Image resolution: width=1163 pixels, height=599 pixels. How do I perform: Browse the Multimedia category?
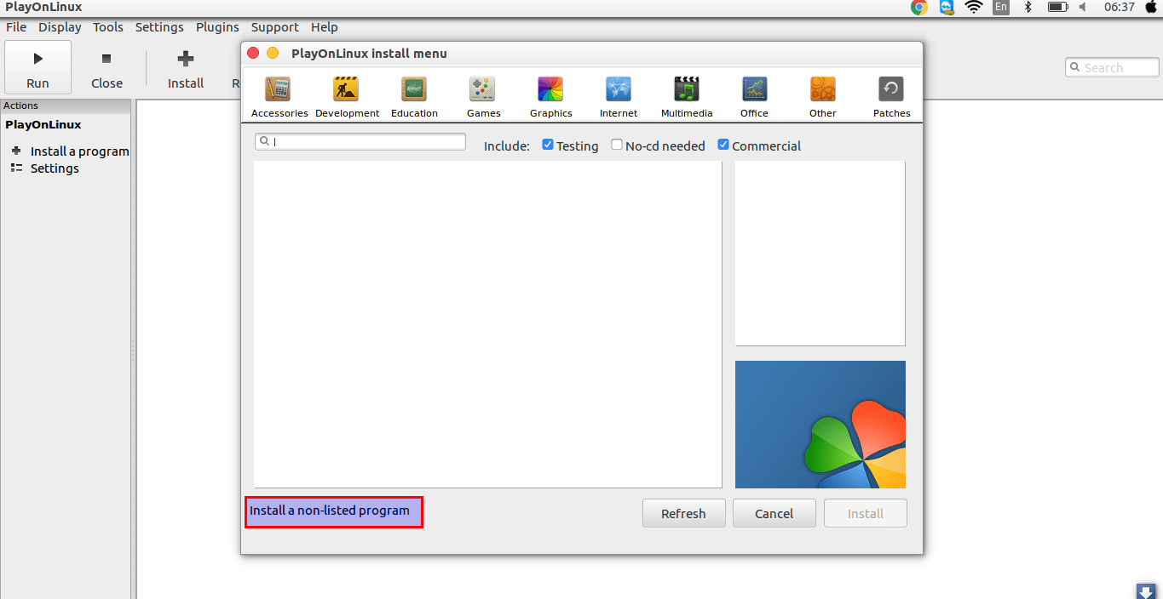point(686,94)
